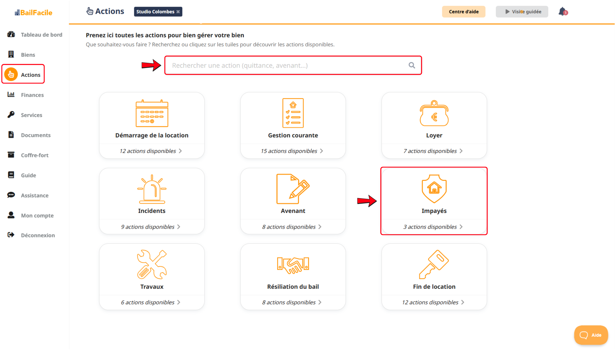Open the Aide chat widget
615x350 pixels.
(591, 335)
